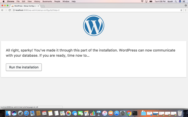Open the Help menu

click(x=74, y=1)
